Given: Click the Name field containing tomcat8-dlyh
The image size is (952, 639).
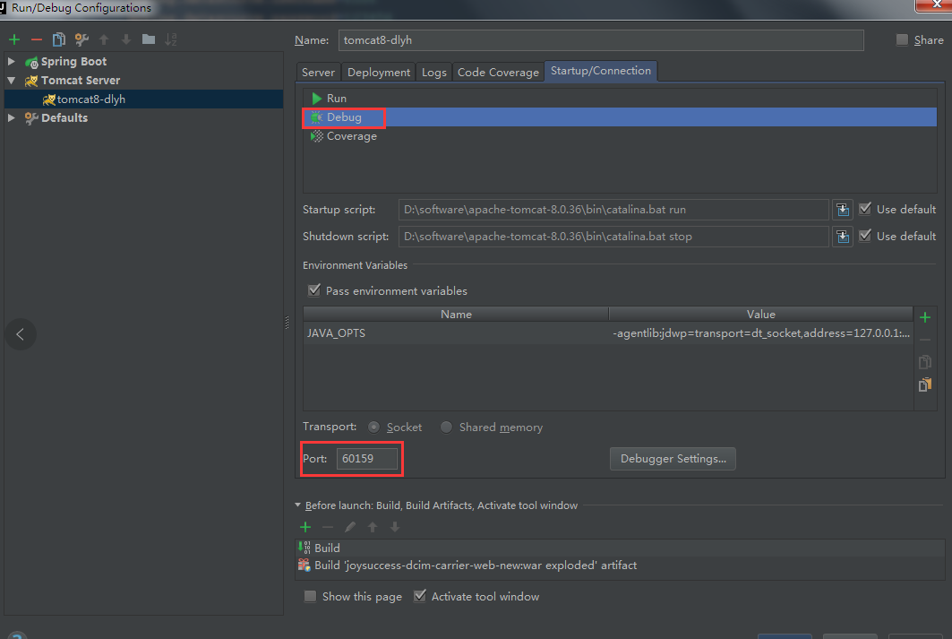Looking at the screenshot, I should [x=601, y=40].
